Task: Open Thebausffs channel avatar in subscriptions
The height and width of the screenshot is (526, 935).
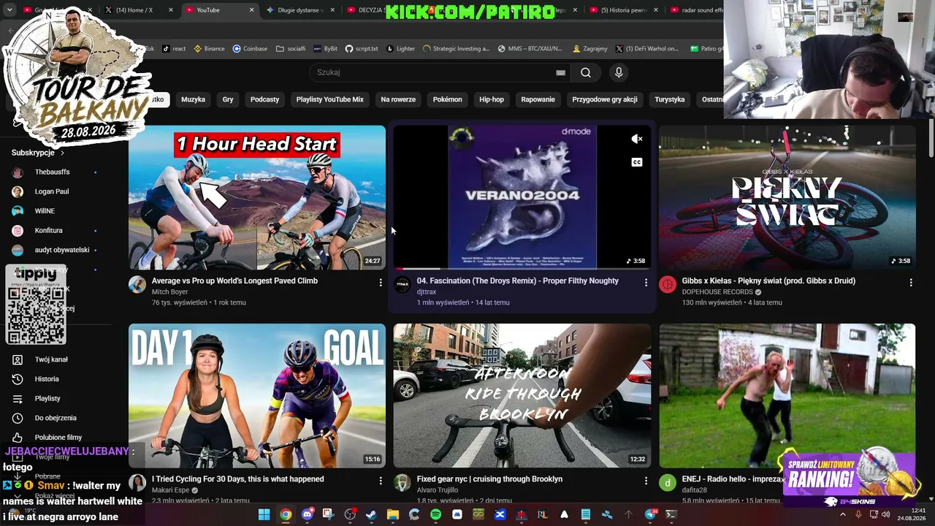Action: pyautogui.click(x=18, y=172)
